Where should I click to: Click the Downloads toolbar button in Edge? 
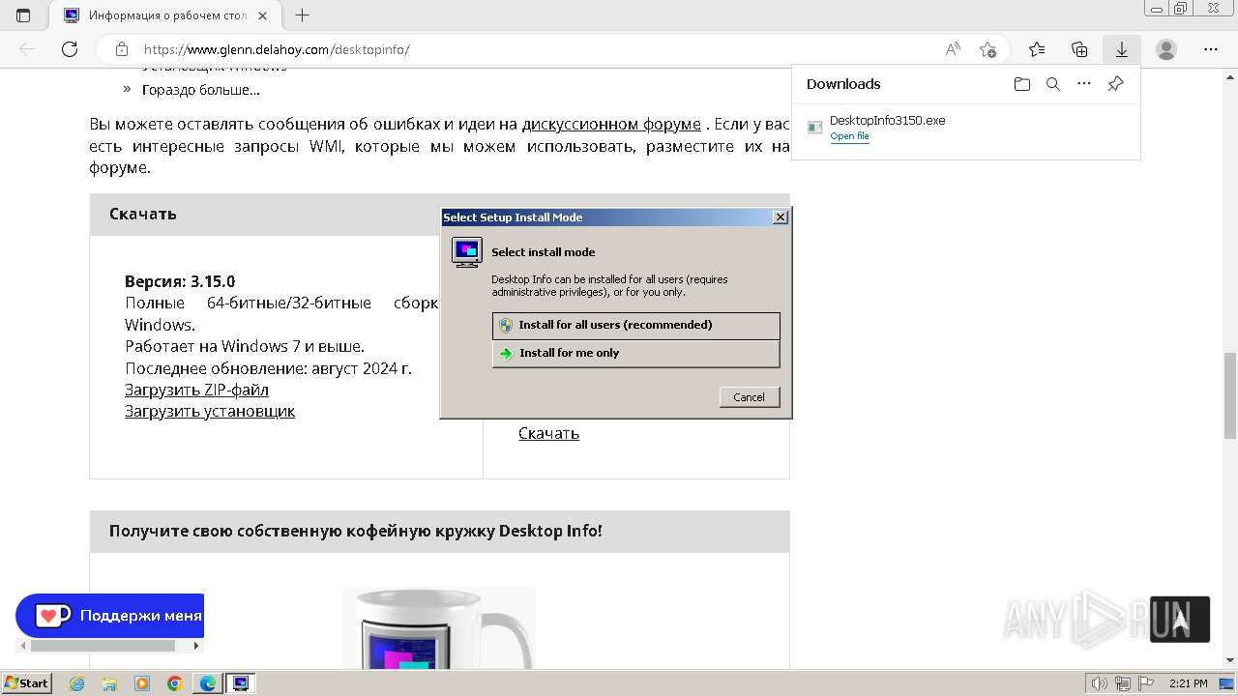[x=1121, y=49]
